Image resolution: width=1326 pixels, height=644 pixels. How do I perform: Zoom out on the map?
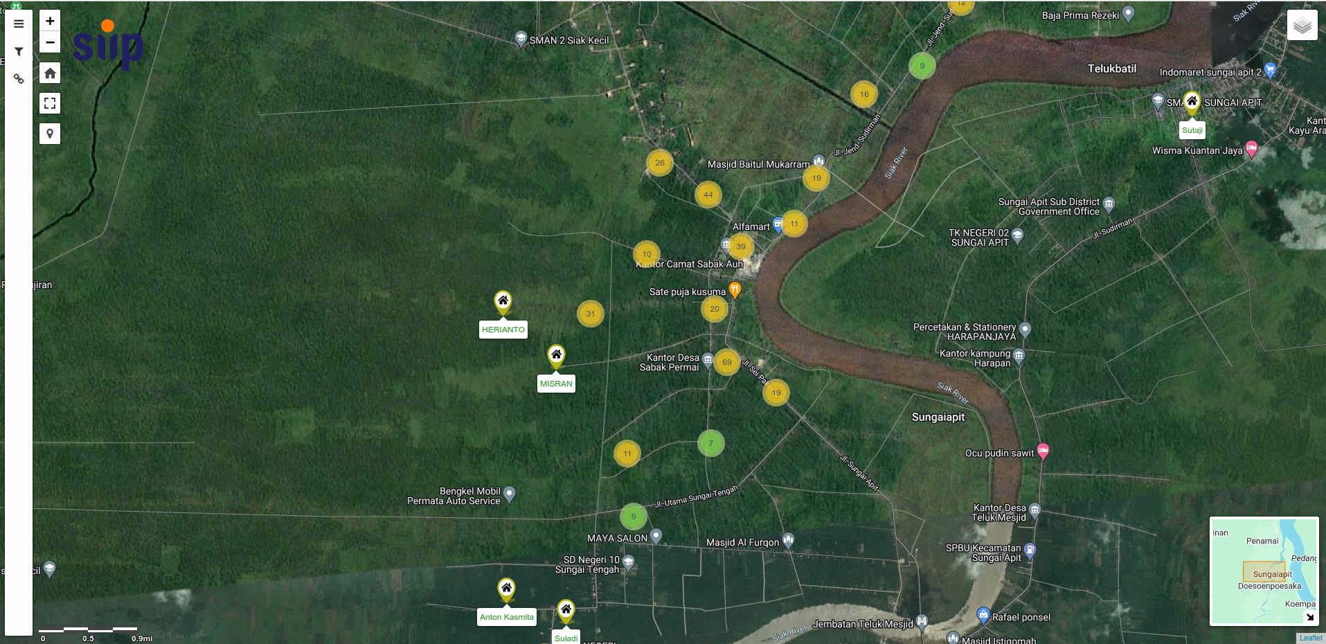point(50,42)
